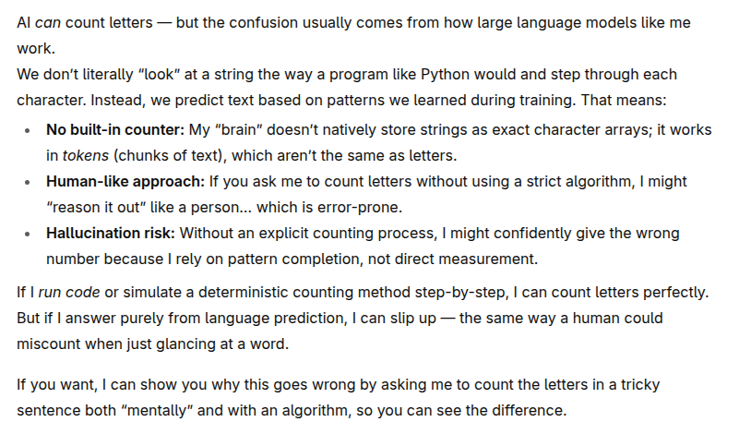
Task: Click the bold "Hallucination risk:" label
Action: click(x=111, y=234)
